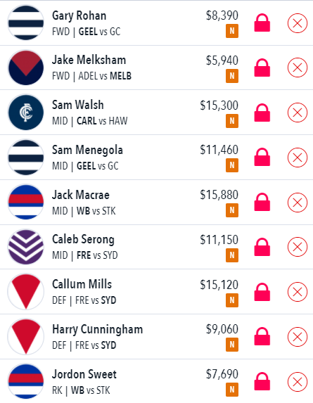Screen dimensions: 313x403
Task: Click the orange N badge for Jack Macrae
Action: (232, 210)
